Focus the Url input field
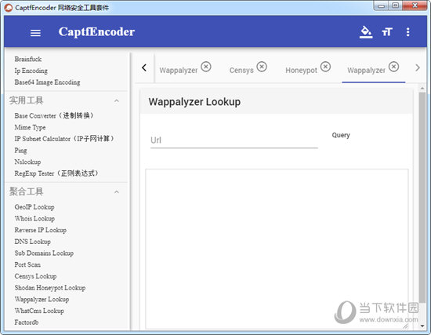Image resolution: width=431 pixels, height=335 pixels. pyautogui.click(x=234, y=140)
